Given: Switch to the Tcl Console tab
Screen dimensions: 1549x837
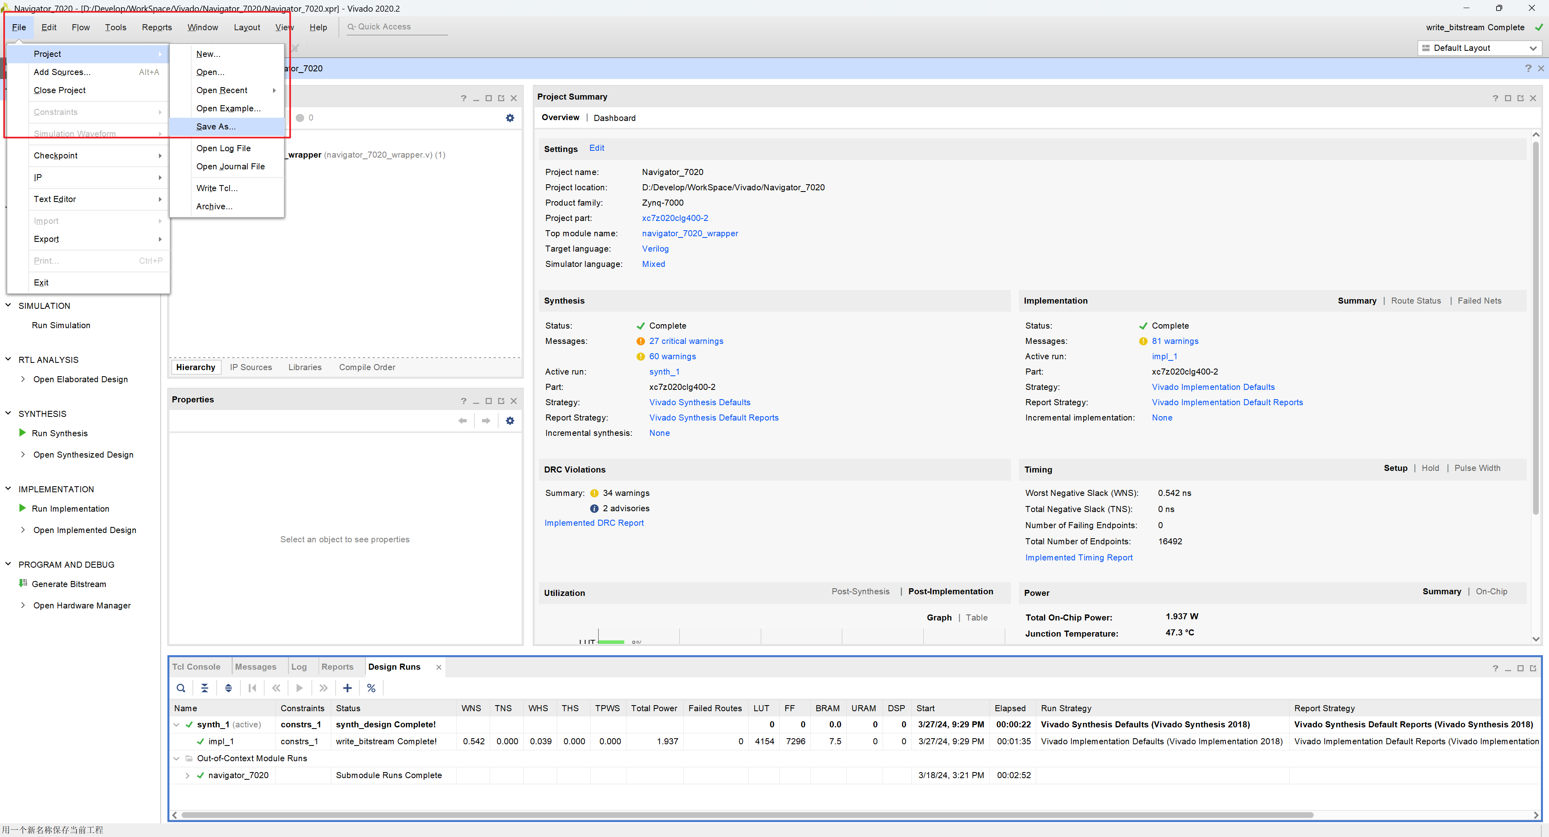Looking at the screenshot, I should pos(196,667).
